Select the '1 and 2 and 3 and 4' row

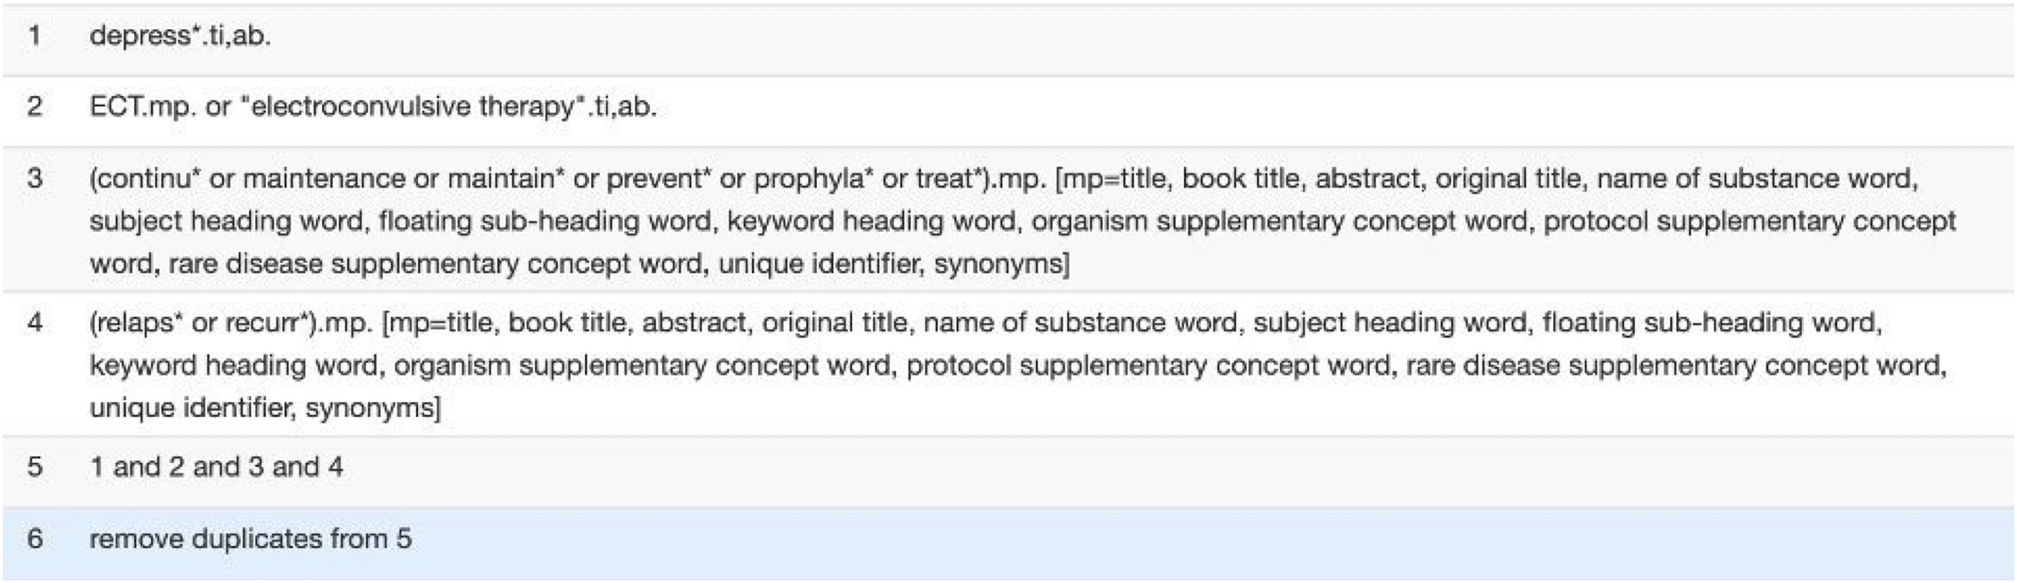tap(1008, 471)
